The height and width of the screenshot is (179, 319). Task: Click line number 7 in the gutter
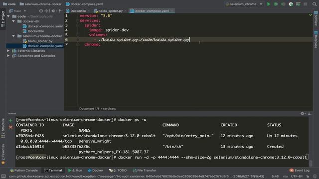point(66,44)
